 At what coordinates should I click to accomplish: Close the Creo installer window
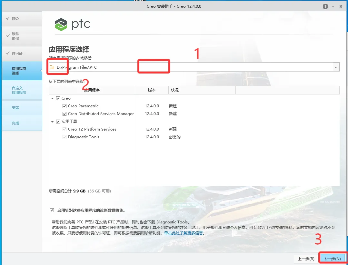(x=341, y=6)
